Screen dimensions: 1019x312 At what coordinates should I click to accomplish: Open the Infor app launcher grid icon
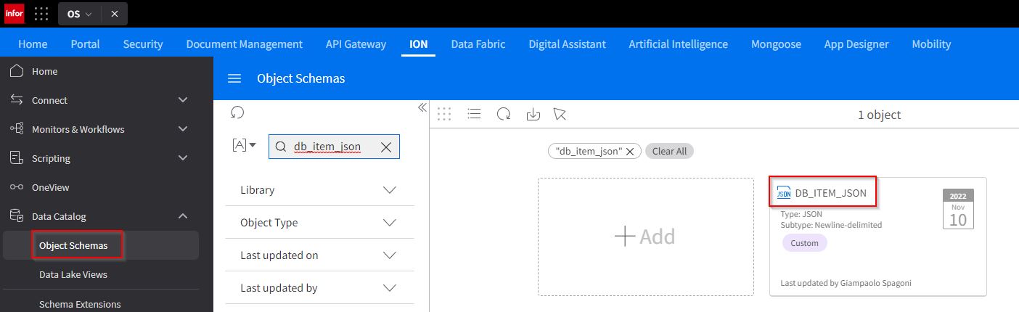click(41, 14)
